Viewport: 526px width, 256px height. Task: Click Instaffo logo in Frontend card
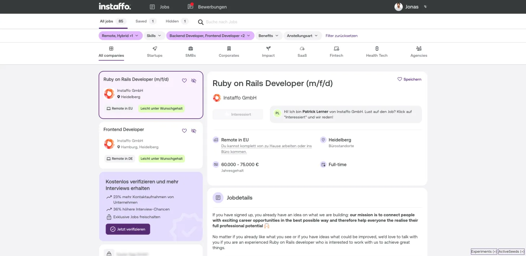[x=109, y=144]
